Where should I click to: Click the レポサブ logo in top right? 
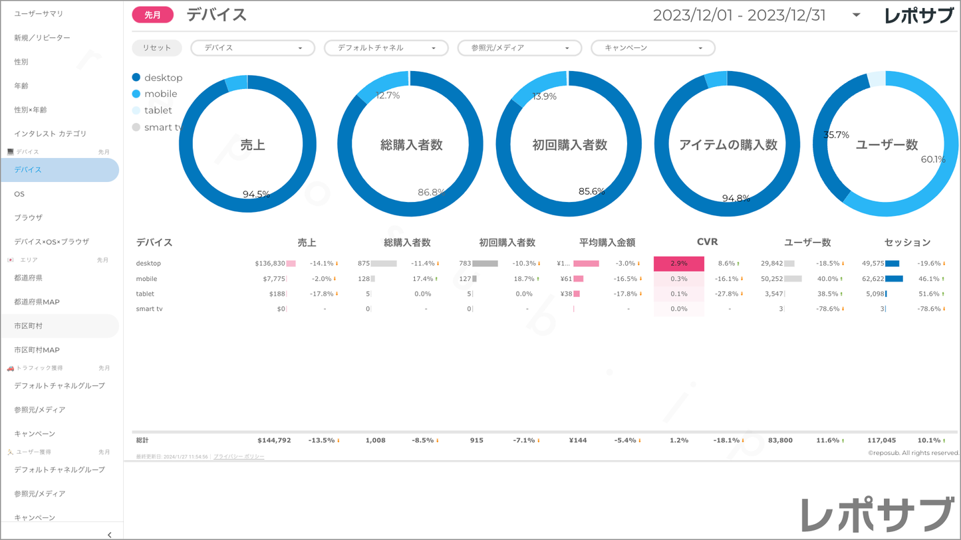point(918,16)
